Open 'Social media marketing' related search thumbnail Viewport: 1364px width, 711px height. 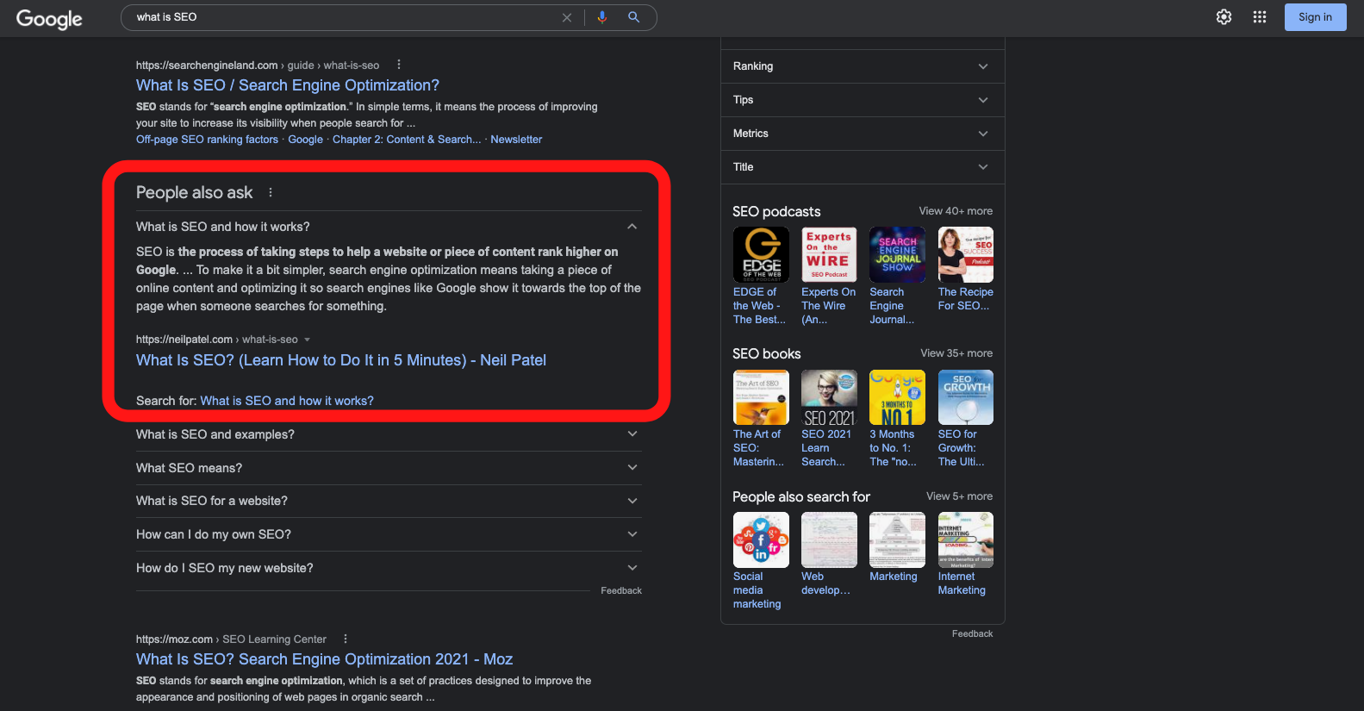[761, 539]
